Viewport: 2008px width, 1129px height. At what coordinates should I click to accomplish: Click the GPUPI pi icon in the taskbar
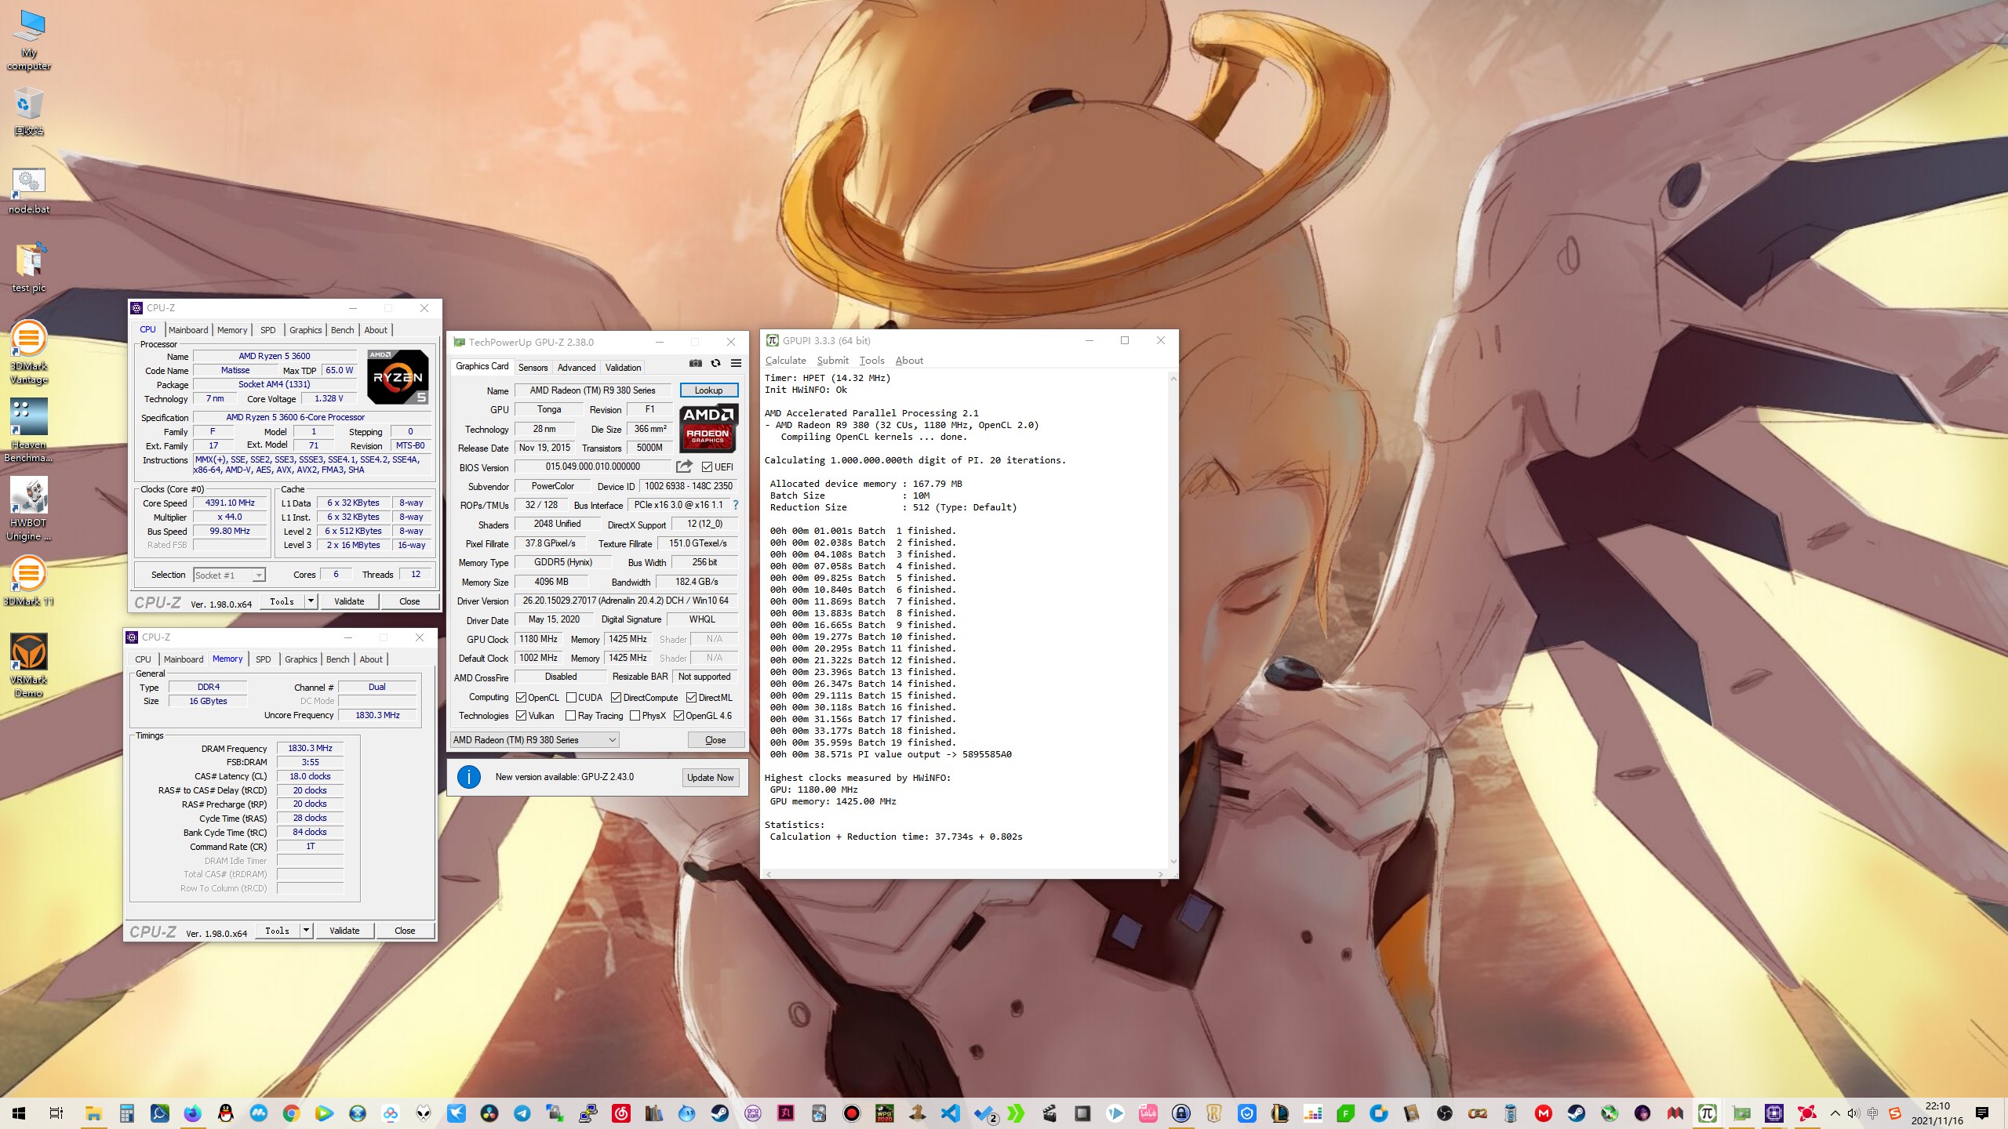(1708, 1113)
